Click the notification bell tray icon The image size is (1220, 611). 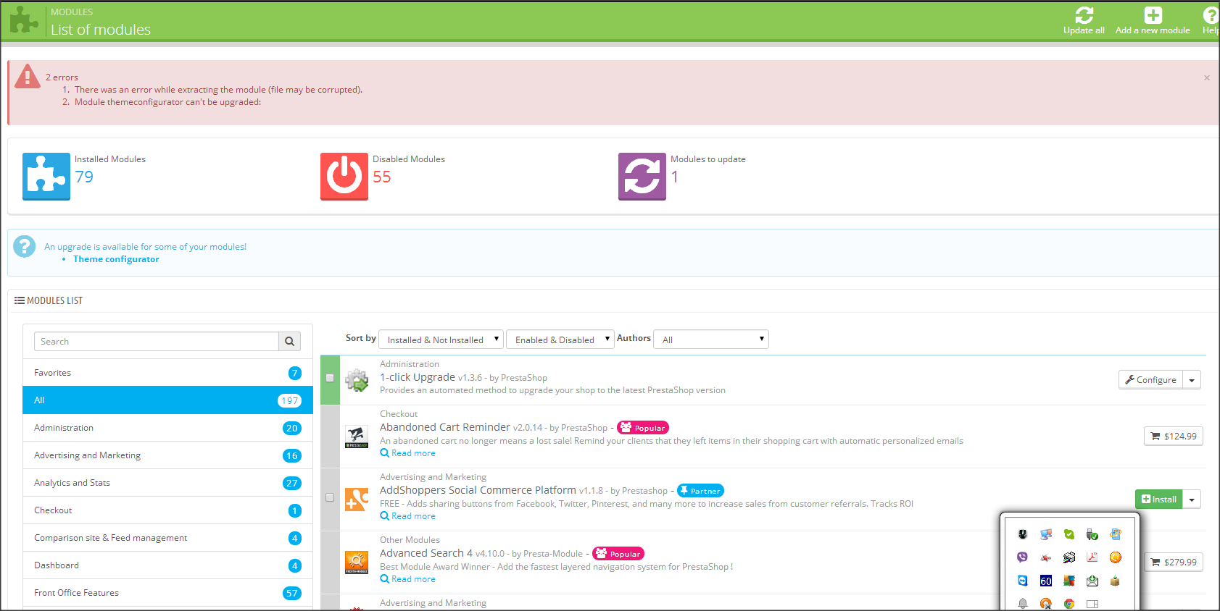coord(1023,604)
